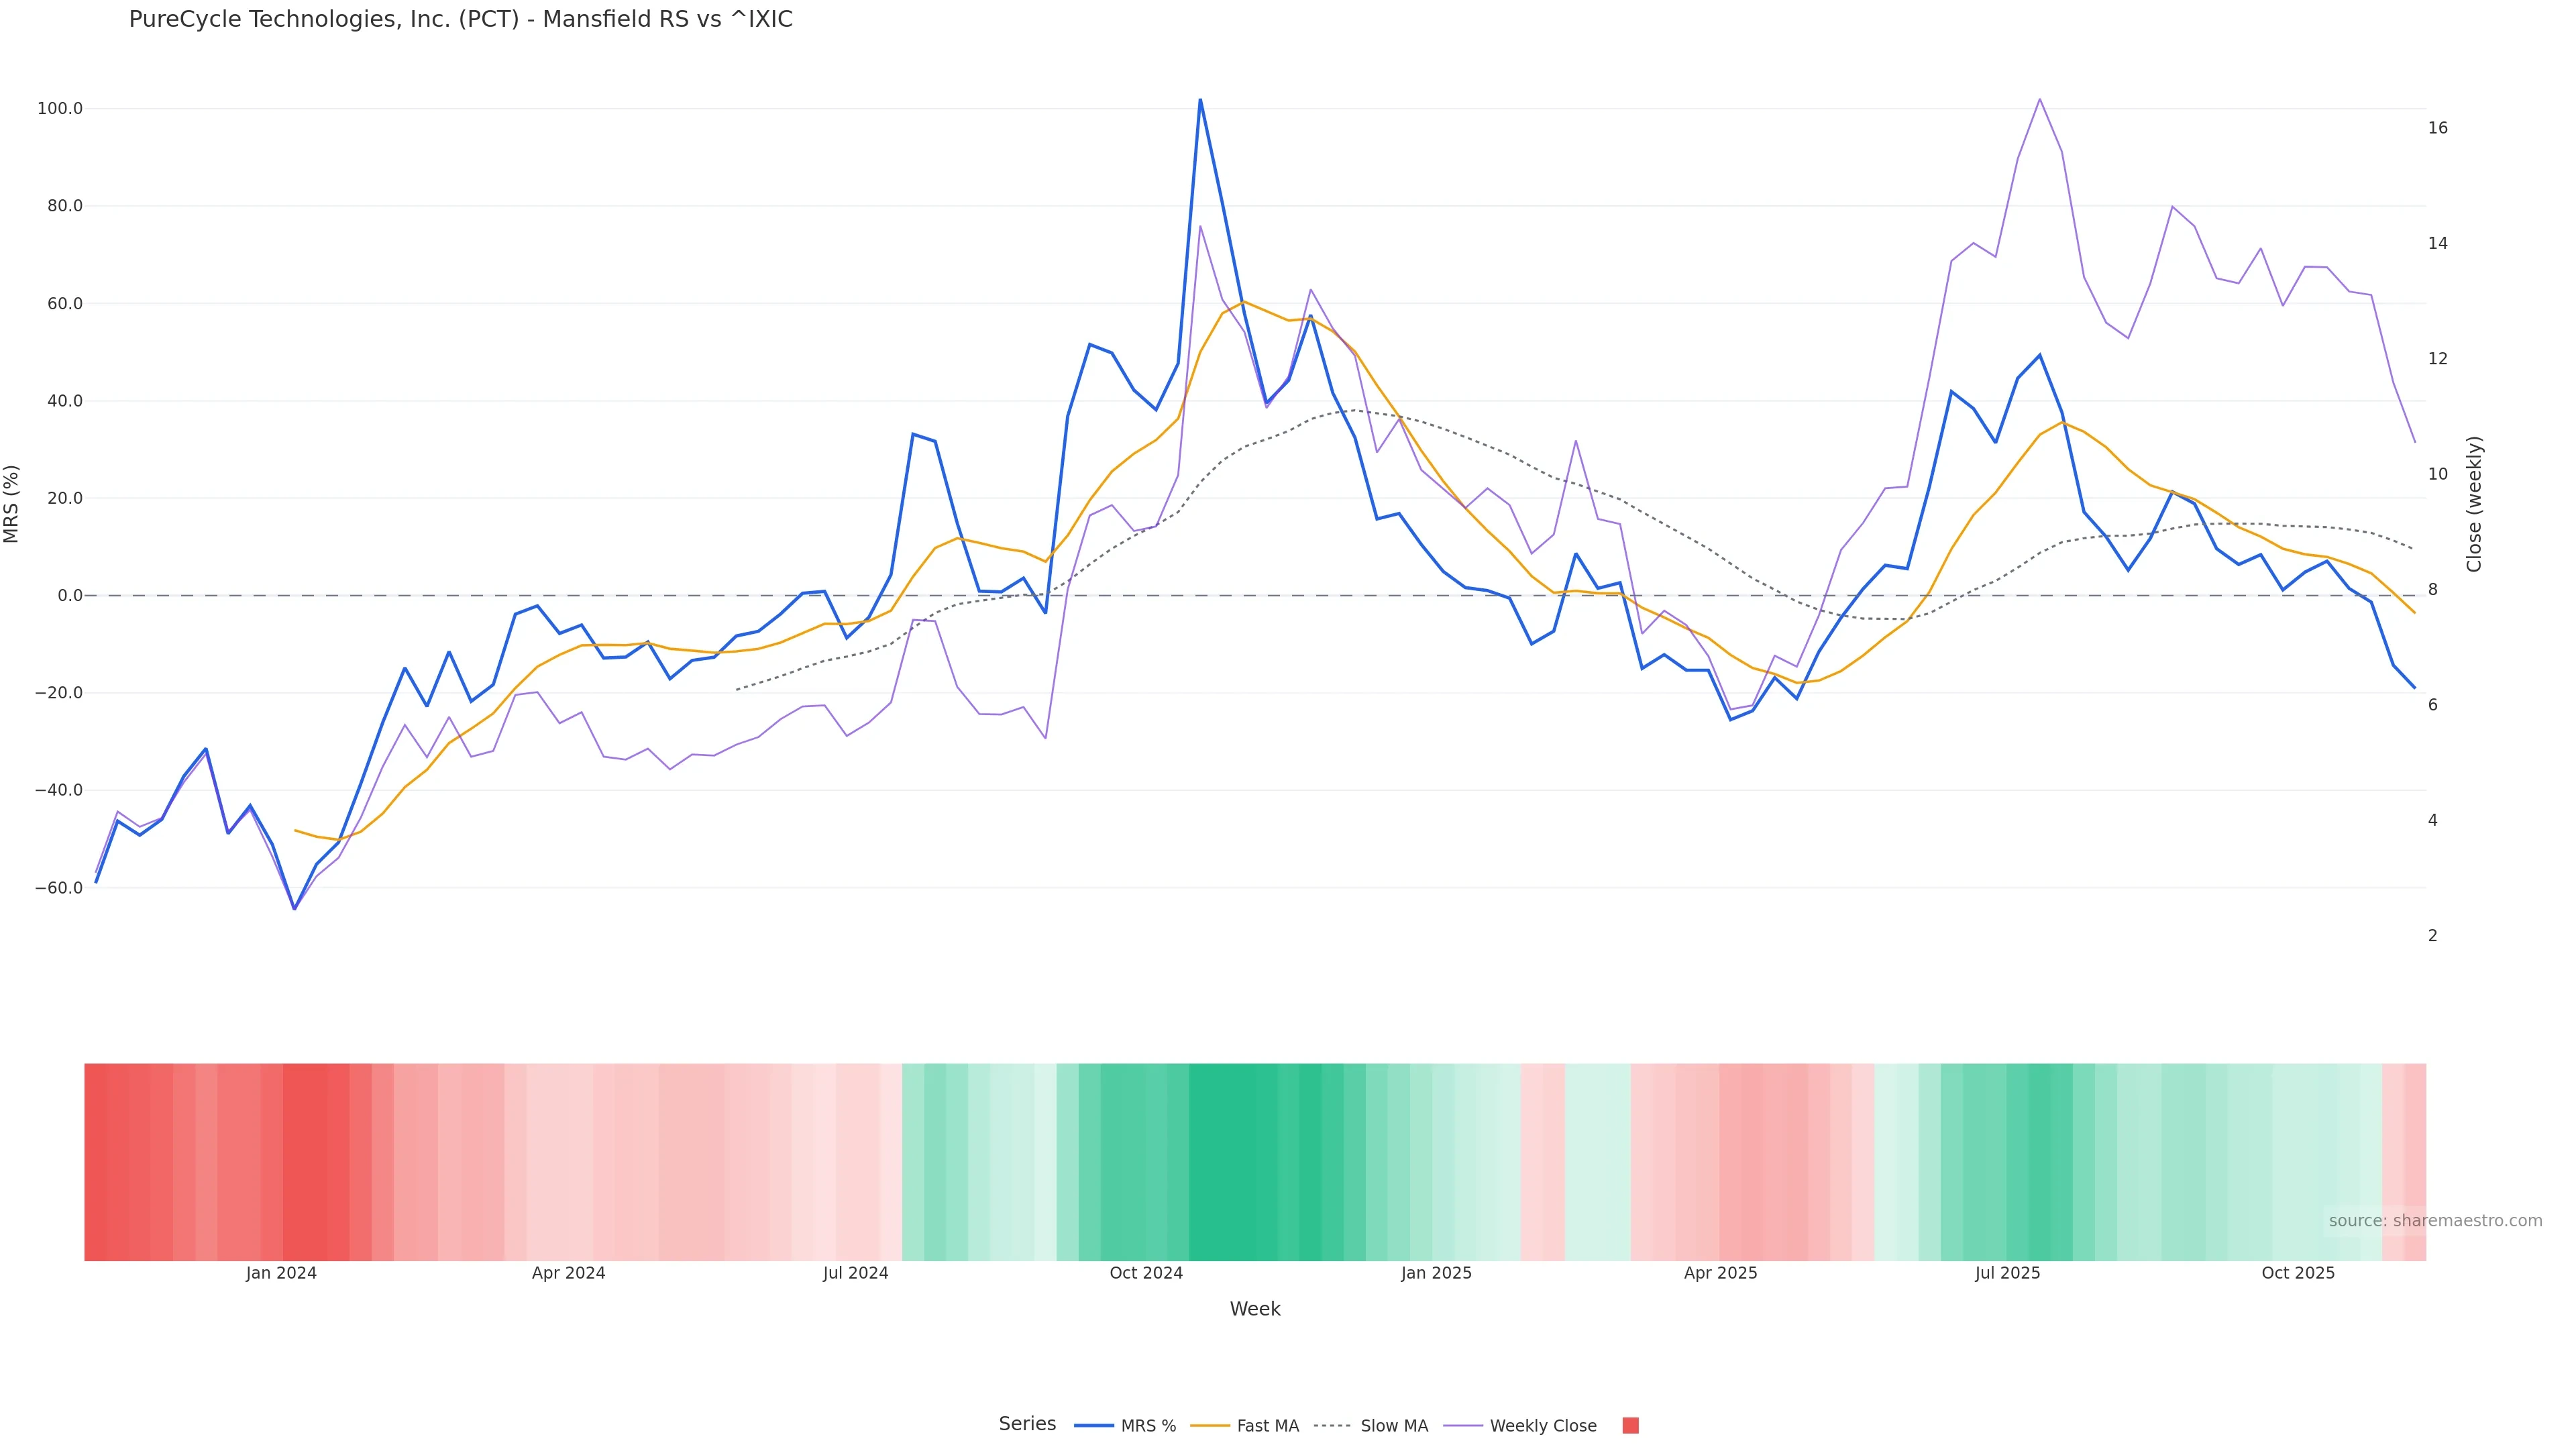Click the red square legend swatch

pyautogui.click(x=1630, y=1426)
